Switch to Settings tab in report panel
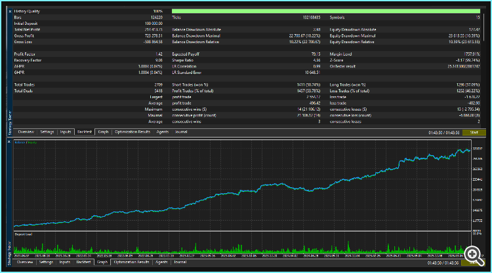492x273 pixels. (47, 132)
